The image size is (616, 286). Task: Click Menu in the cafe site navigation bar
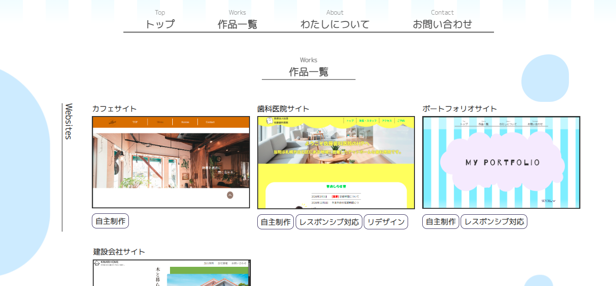(x=160, y=122)
